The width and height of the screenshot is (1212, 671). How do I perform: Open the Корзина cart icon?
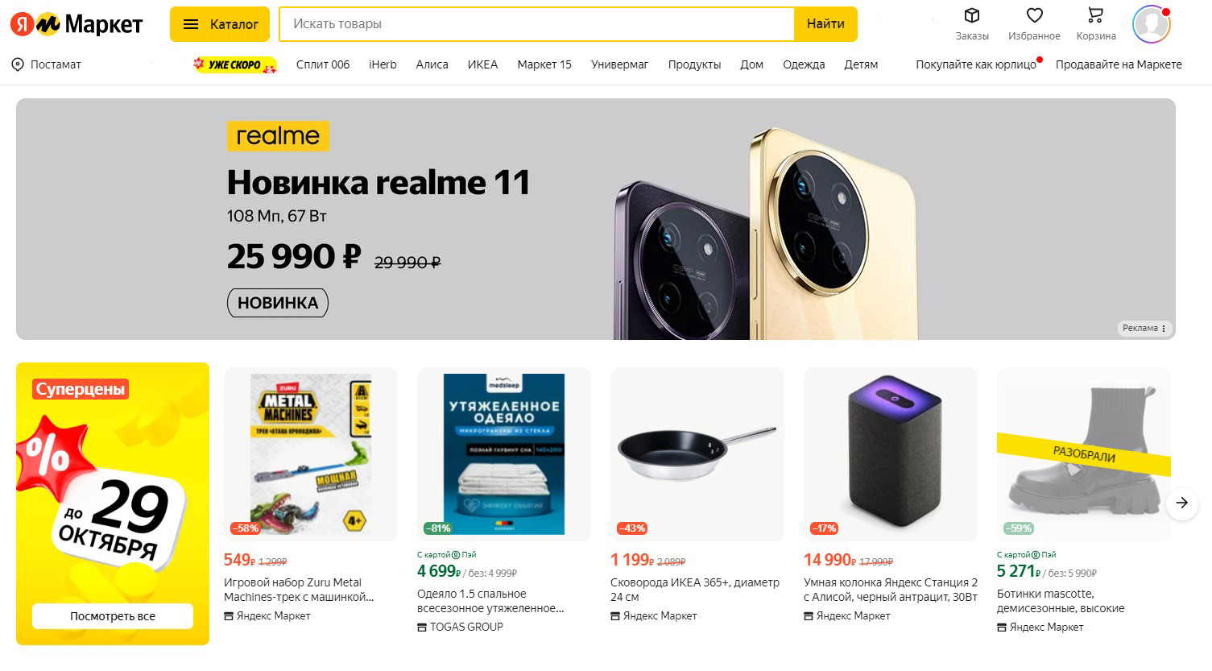click(x=1095, y=15)
